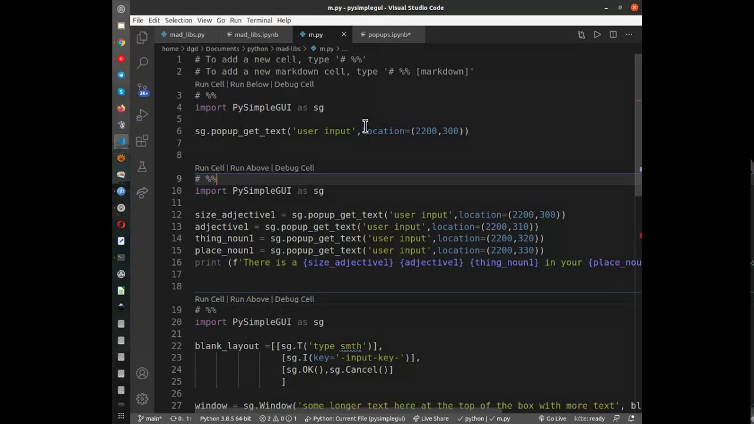Open notifications bell in status bar
The height and width of the screenshot is (424, 754).
(x=632, y=419)
